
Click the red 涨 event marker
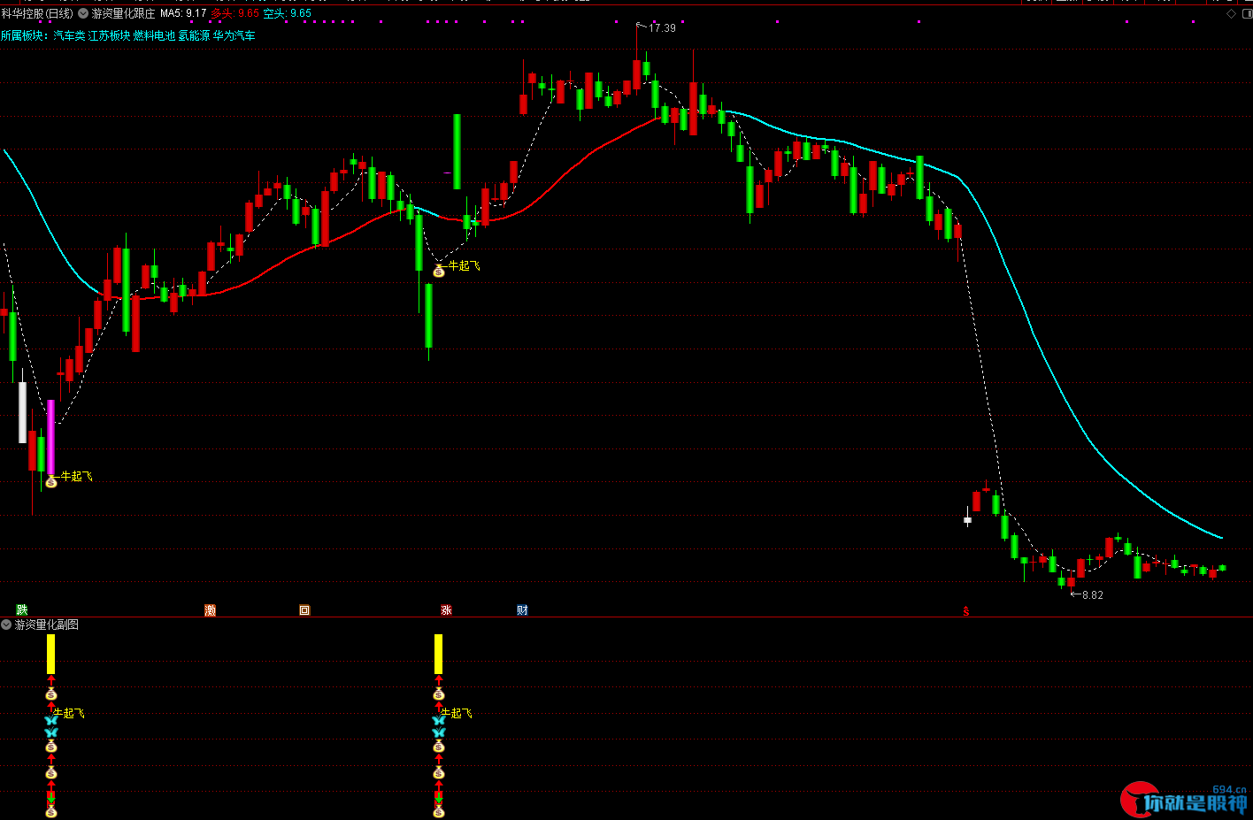point(446,610)
